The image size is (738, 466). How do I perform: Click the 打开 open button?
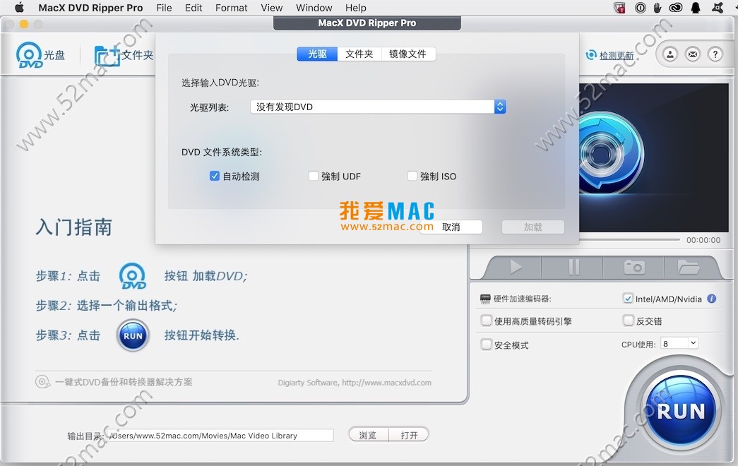point(409,435)
